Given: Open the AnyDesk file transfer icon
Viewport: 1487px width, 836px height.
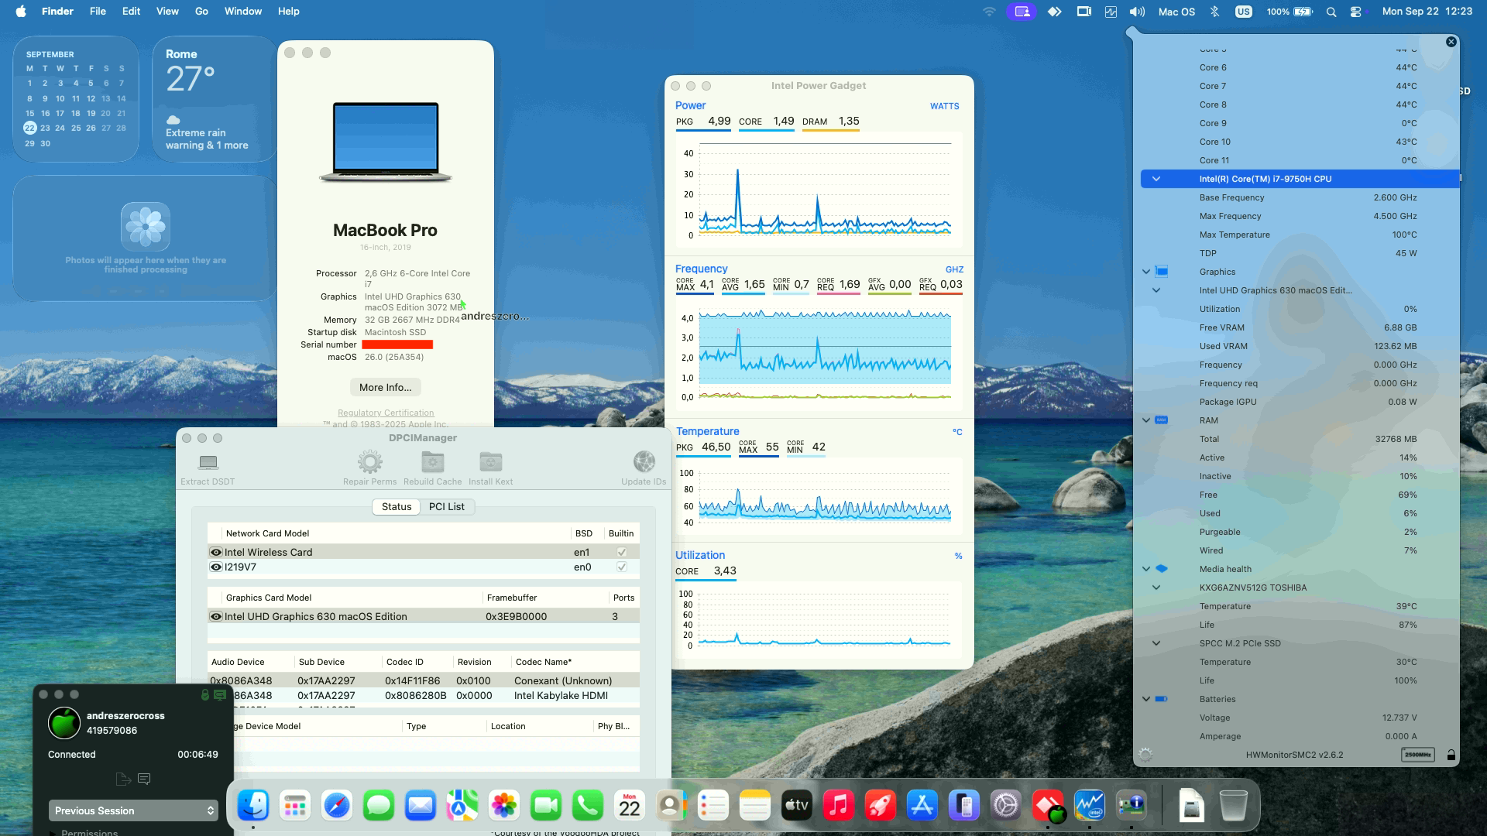Looking at the screenshot, I should (x=122, y=779).
